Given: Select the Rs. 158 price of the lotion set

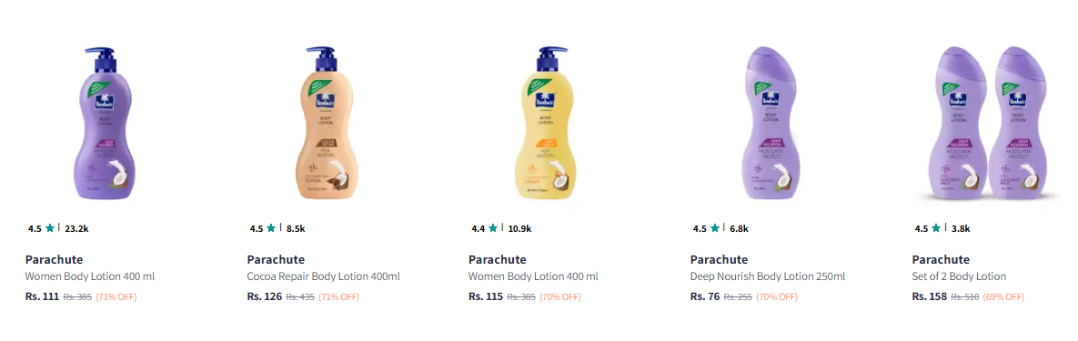Looking at the screenshot, I should coord(930,297).
